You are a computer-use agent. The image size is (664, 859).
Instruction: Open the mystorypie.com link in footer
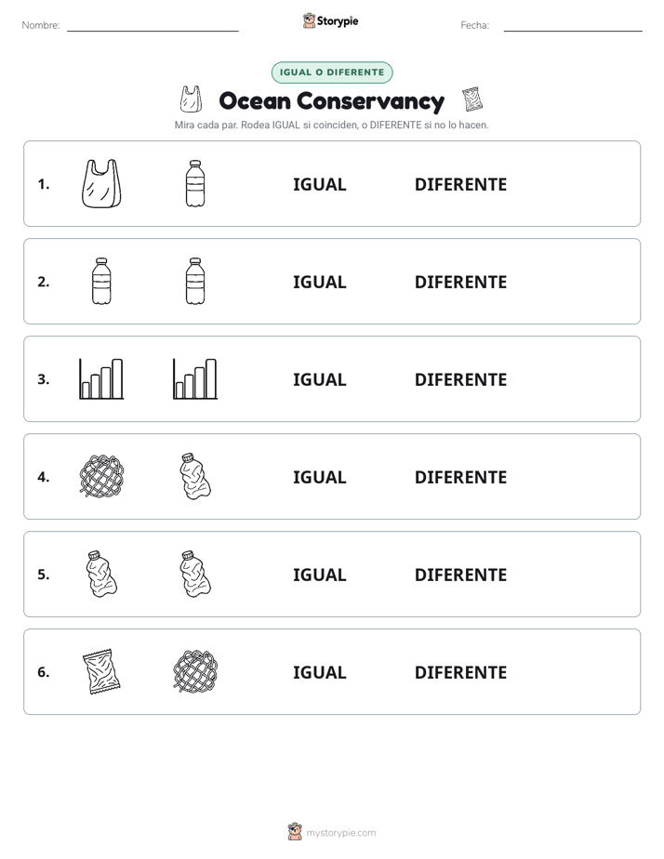tap(340, 833)
